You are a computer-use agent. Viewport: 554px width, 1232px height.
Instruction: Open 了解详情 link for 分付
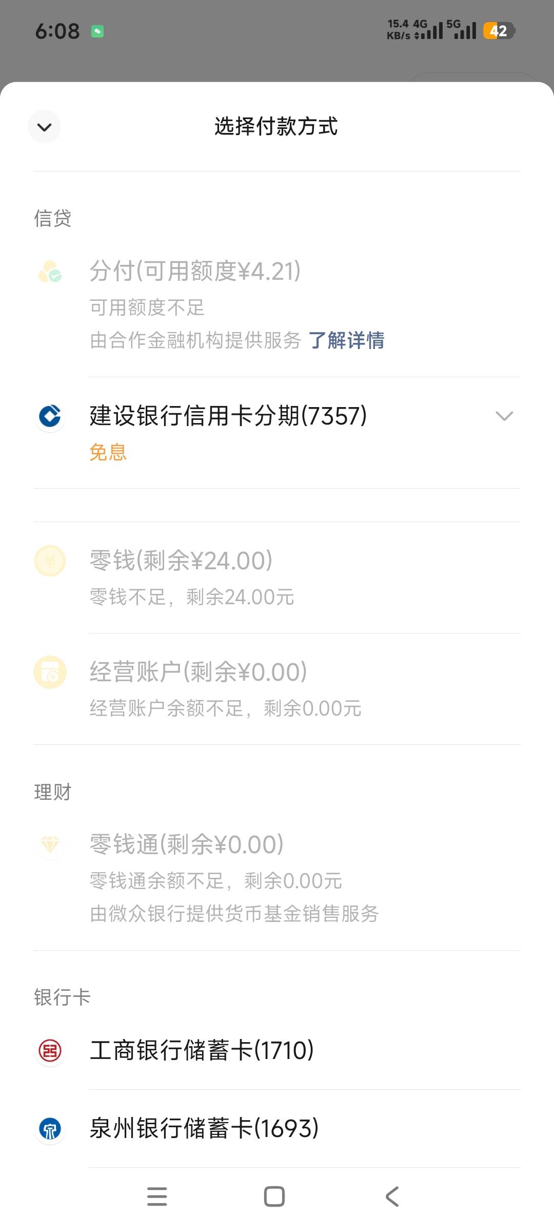[x=346, y=340]
